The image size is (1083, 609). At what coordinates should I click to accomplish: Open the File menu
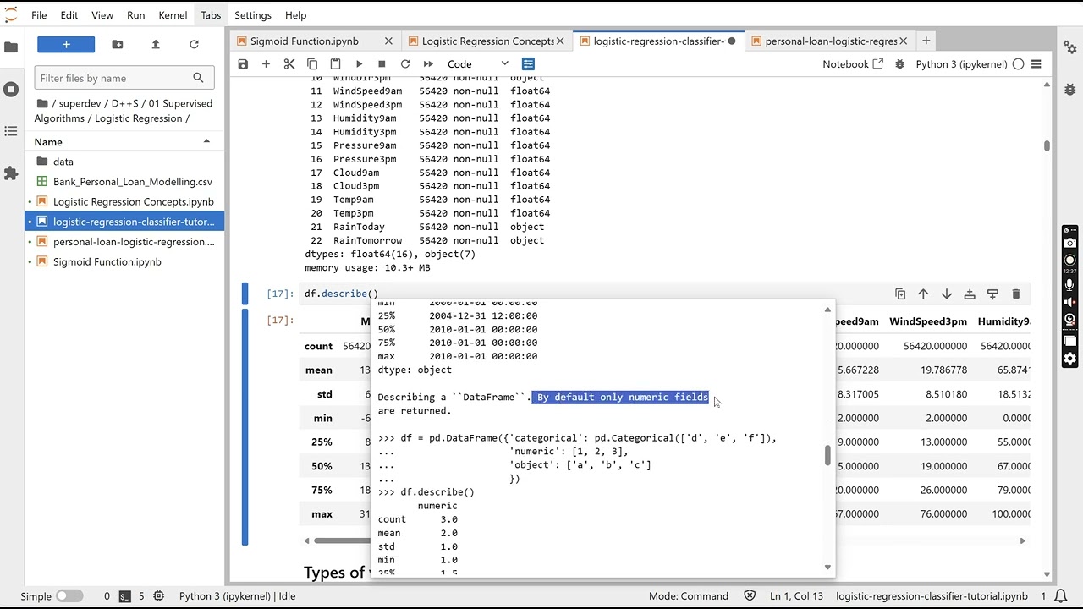click(39, 15)
